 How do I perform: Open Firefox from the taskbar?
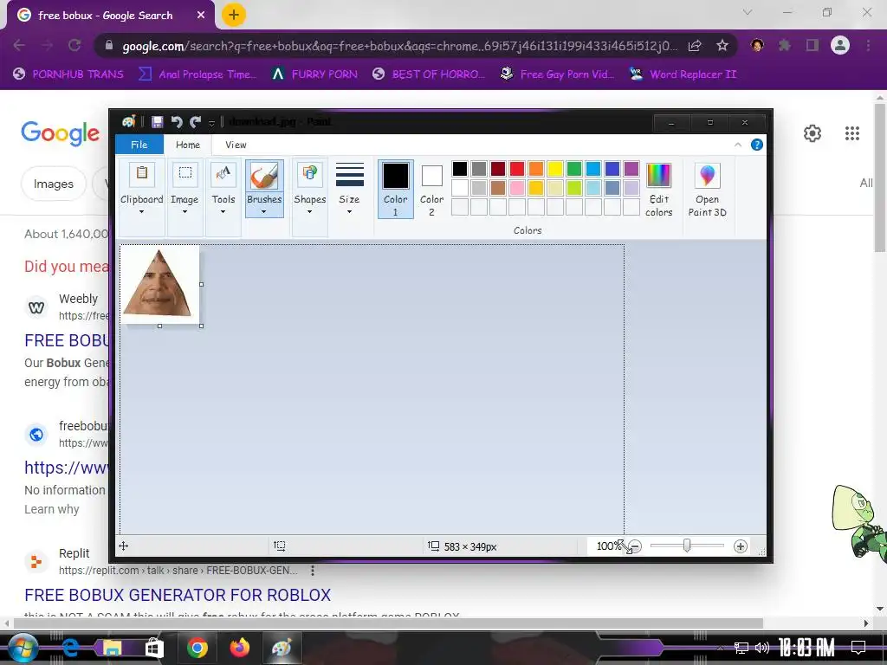[x=239, y=648]
